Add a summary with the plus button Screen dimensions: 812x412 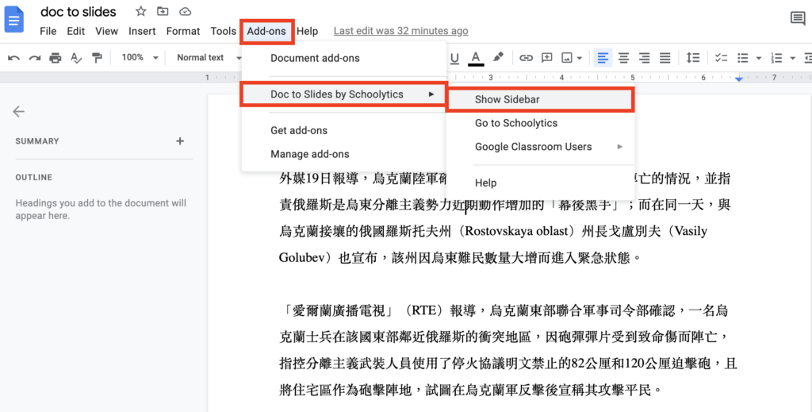click(180, 141)
